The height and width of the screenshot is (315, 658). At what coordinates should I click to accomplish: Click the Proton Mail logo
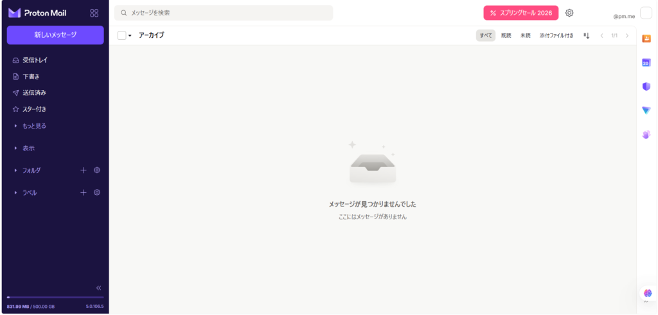(x=37, y=13)
